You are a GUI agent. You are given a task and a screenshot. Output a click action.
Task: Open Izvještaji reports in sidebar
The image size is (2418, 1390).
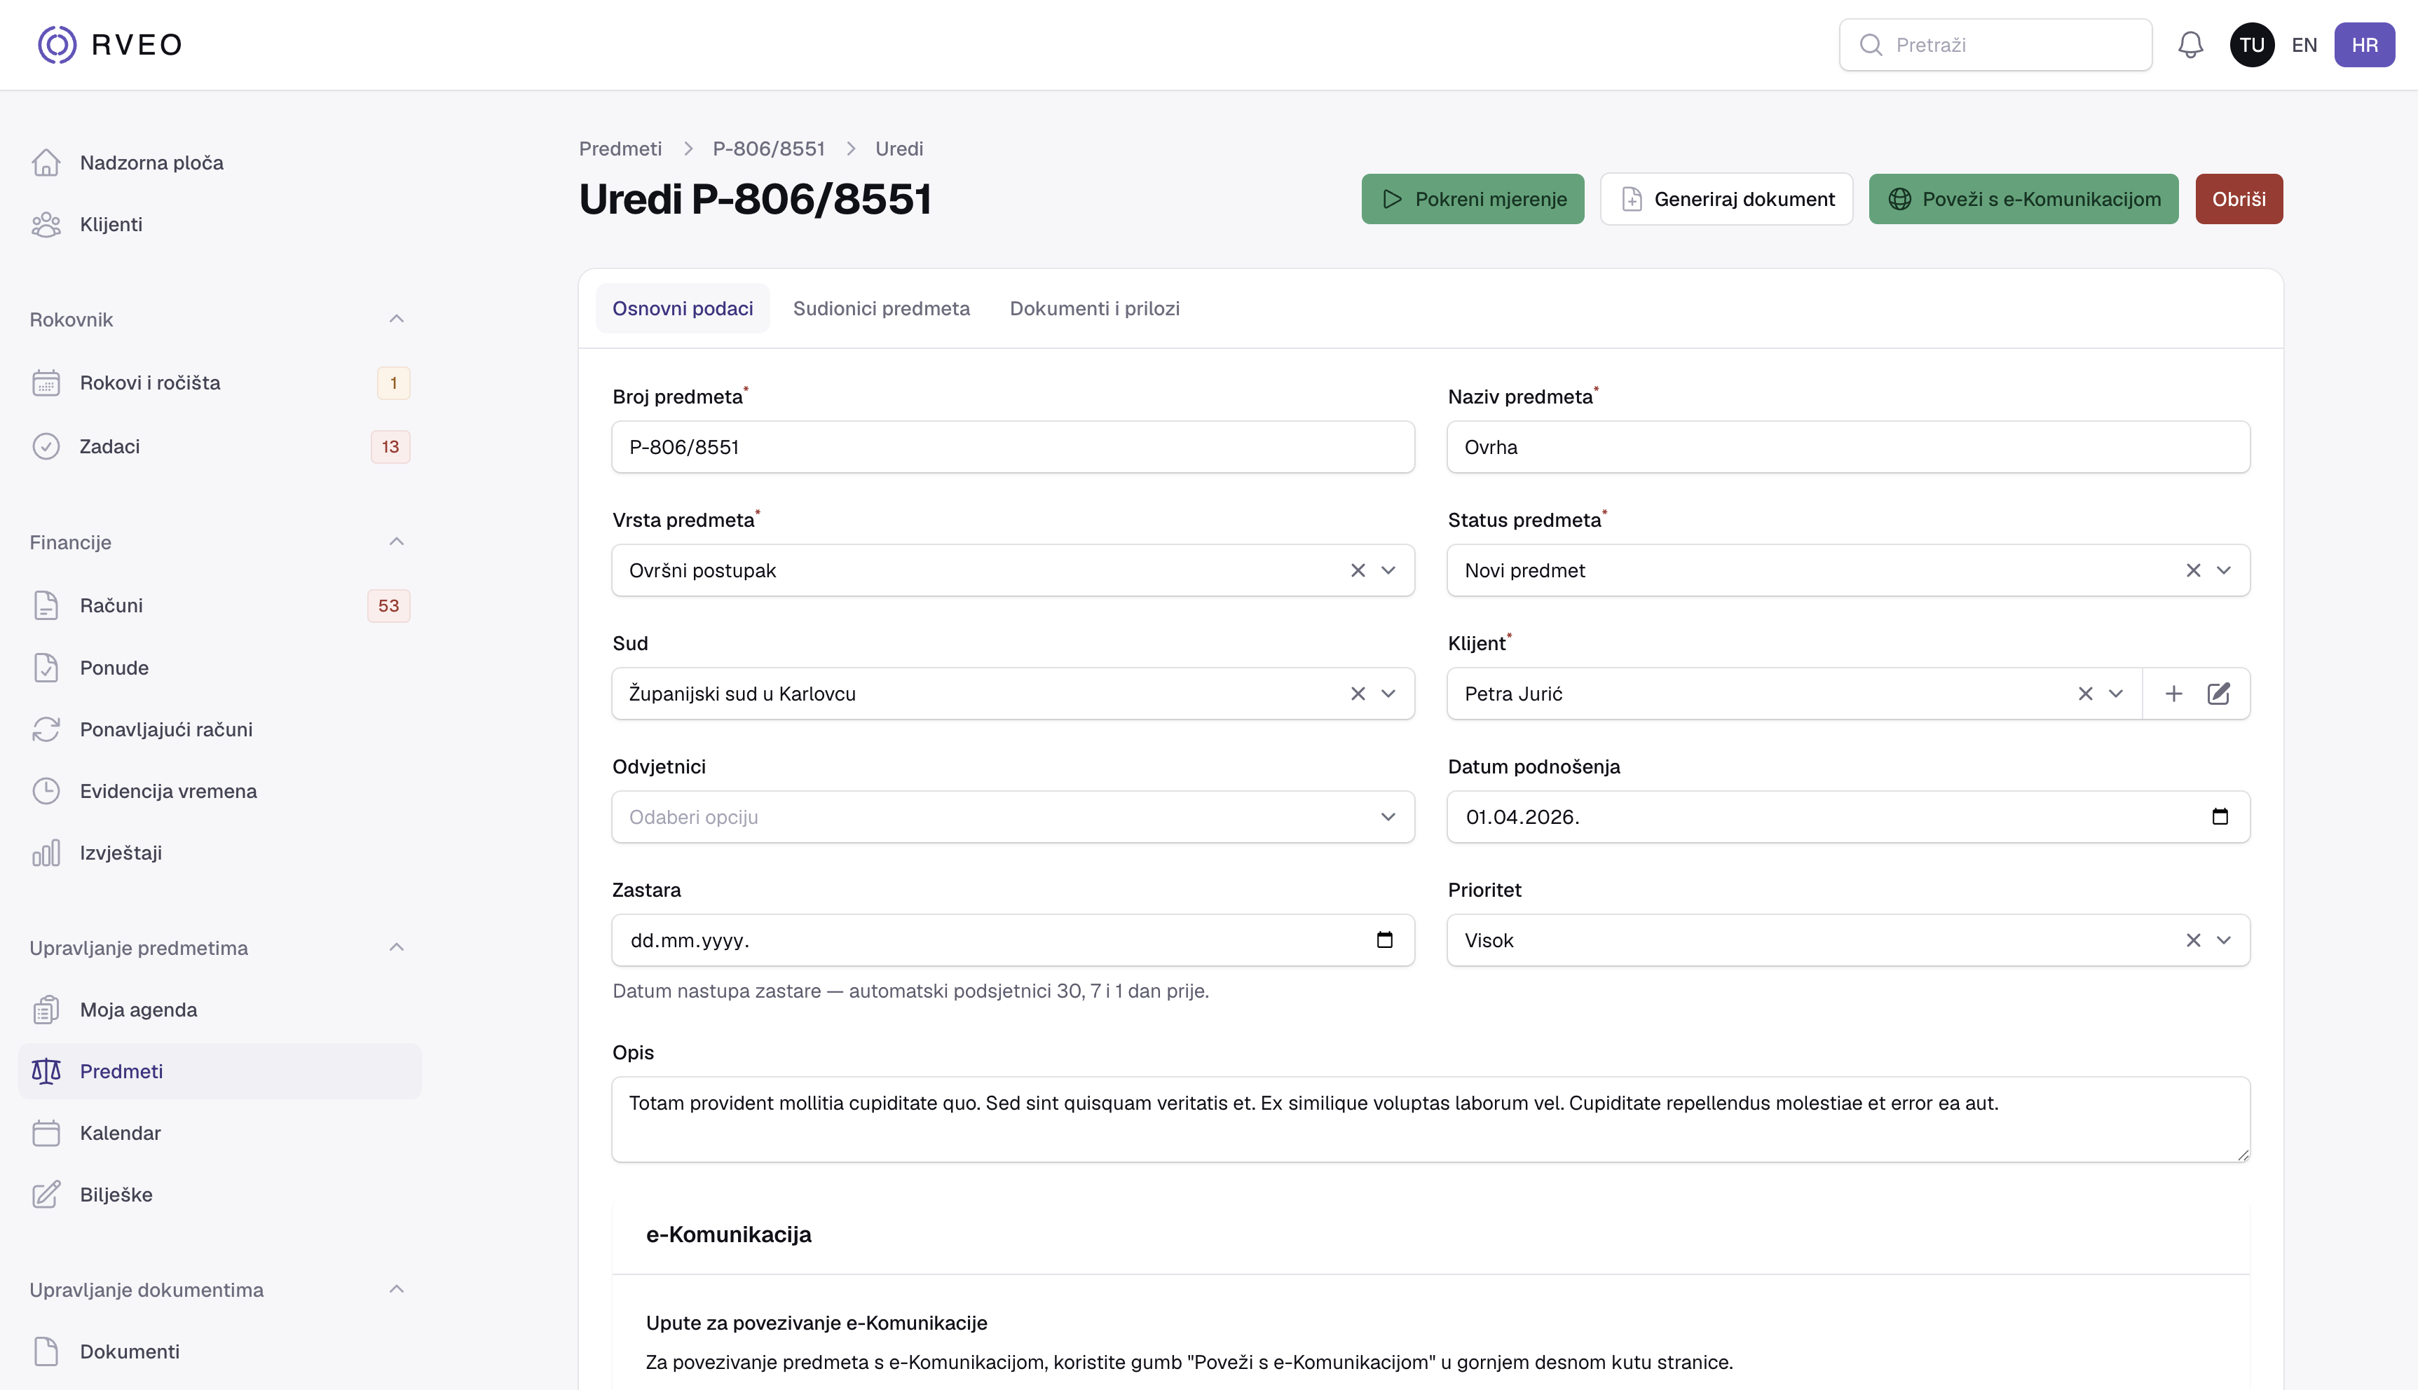[219, 853]
